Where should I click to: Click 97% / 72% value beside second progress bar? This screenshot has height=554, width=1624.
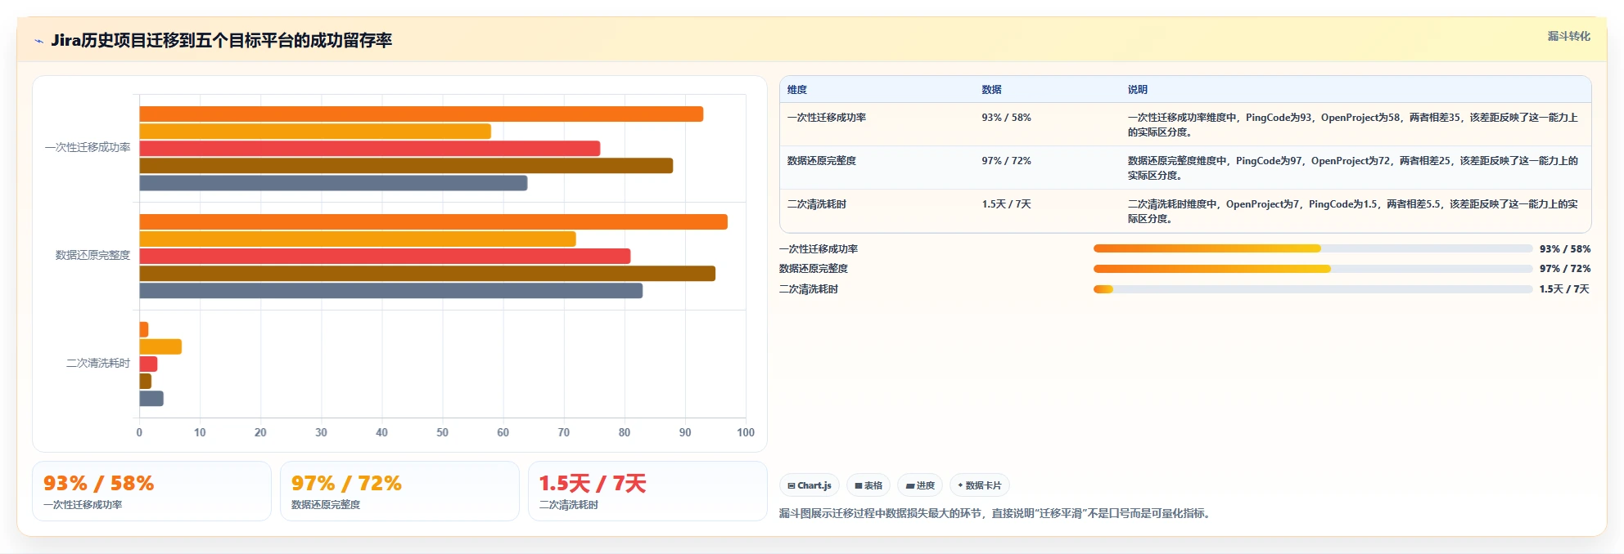1565,269
